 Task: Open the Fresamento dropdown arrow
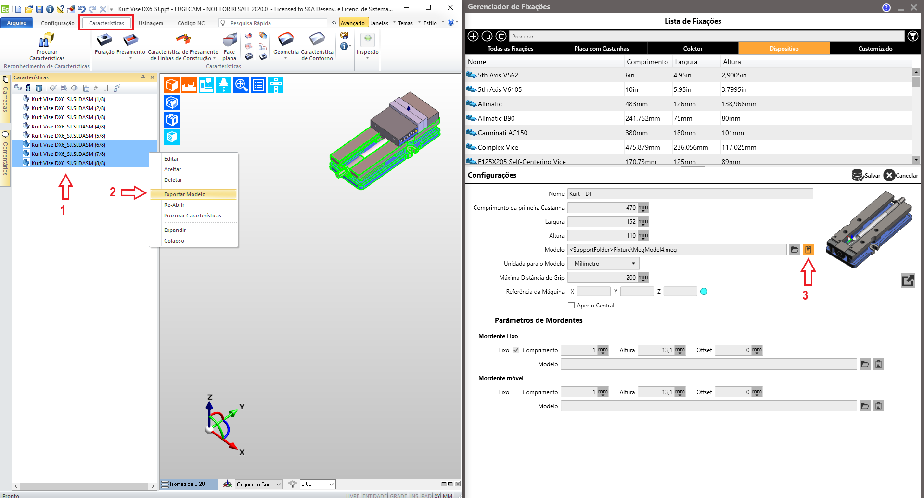coord(130,58)
